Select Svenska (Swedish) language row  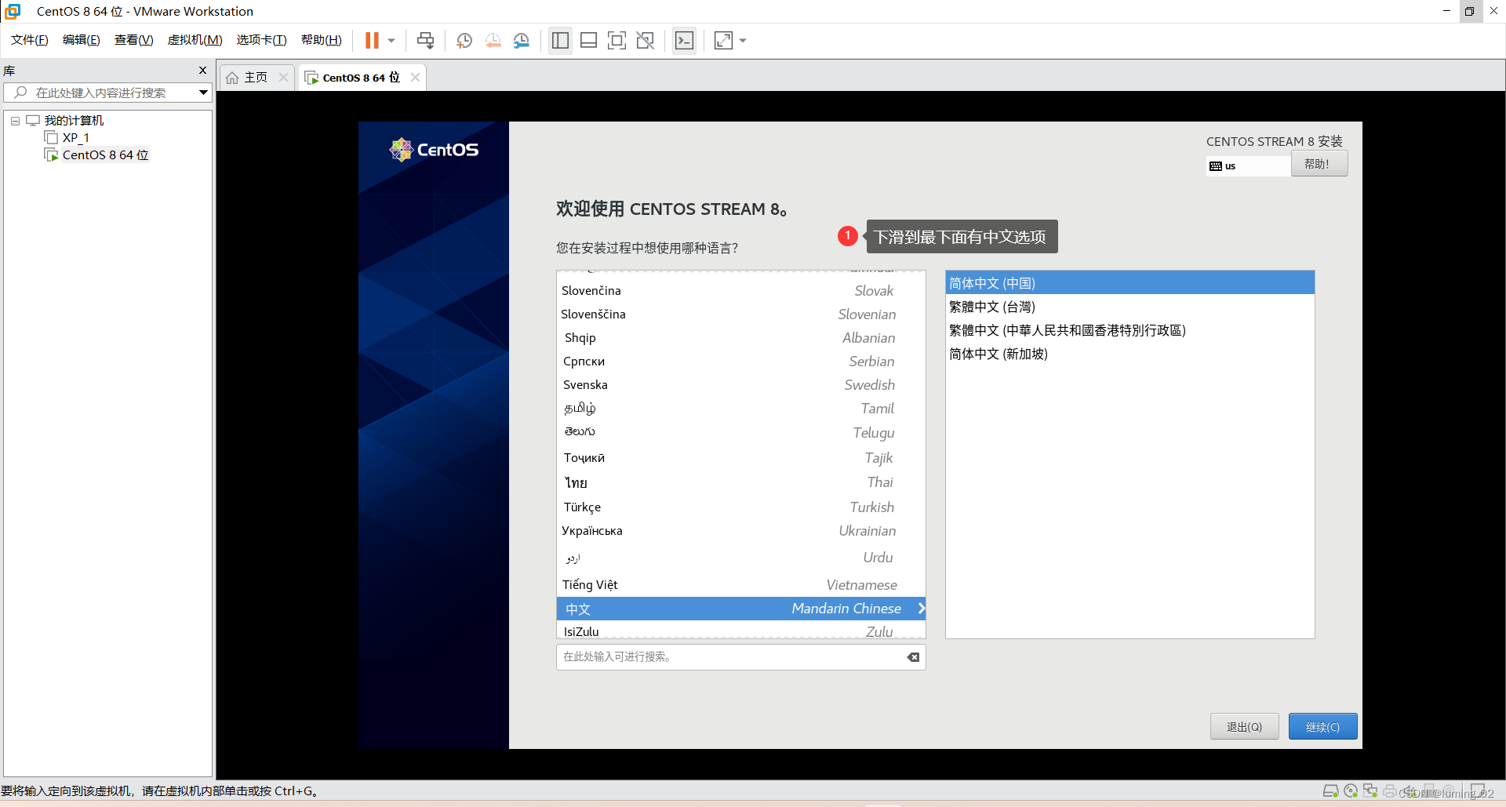click(740, 384)
